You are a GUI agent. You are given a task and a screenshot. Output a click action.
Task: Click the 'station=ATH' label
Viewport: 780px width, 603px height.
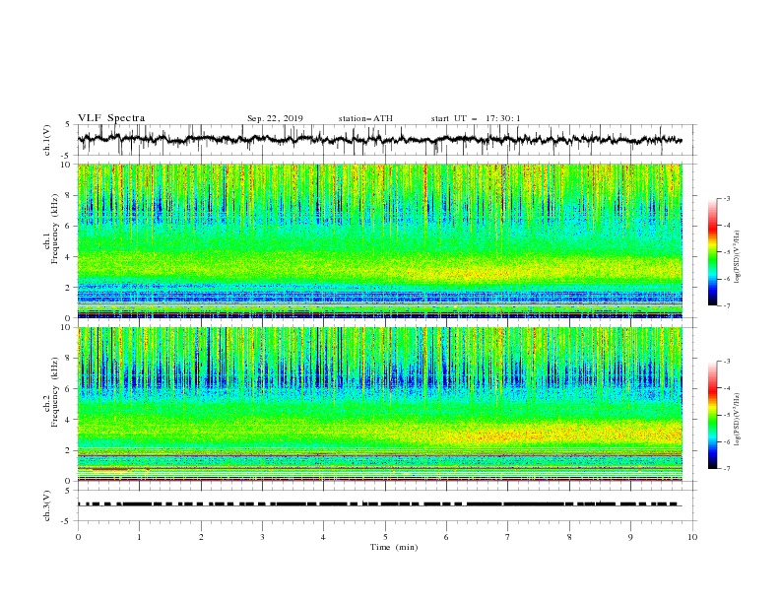coord(365,118)
